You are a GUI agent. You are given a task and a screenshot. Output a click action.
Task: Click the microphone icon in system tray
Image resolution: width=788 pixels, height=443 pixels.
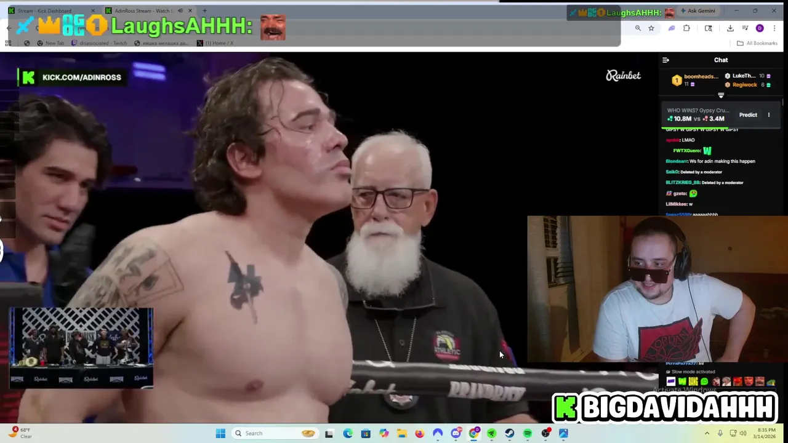720,433
